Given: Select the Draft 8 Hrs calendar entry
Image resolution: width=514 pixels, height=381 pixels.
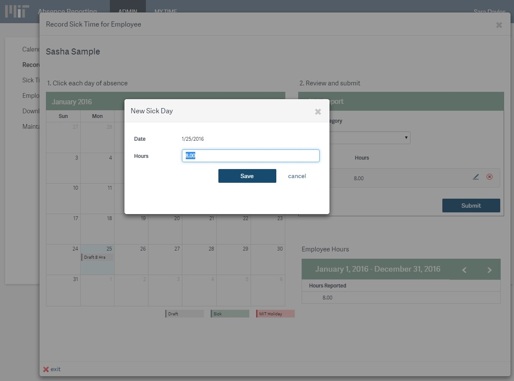Looking at the screenshot, I should [97, 257].
